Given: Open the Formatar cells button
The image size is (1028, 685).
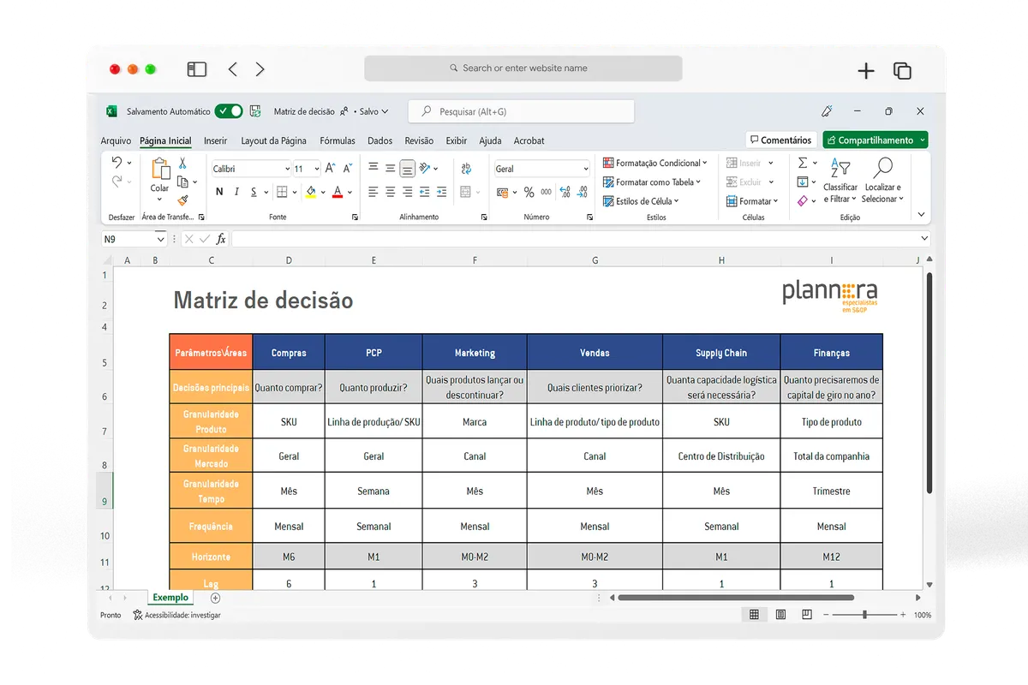Looking at the screenshot, I should point(752,201).
